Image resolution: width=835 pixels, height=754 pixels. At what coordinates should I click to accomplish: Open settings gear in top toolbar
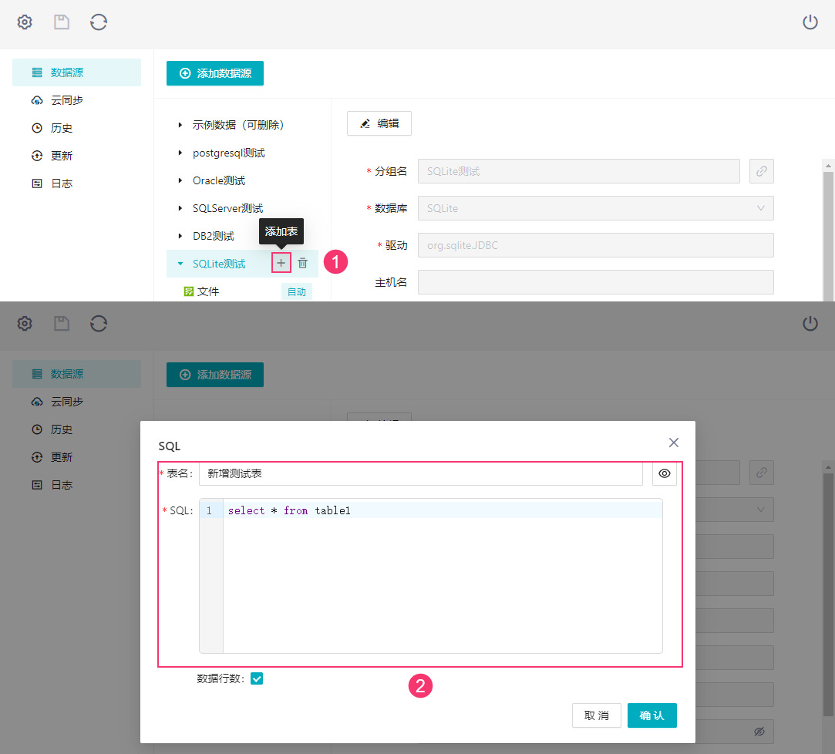(25, 22)
